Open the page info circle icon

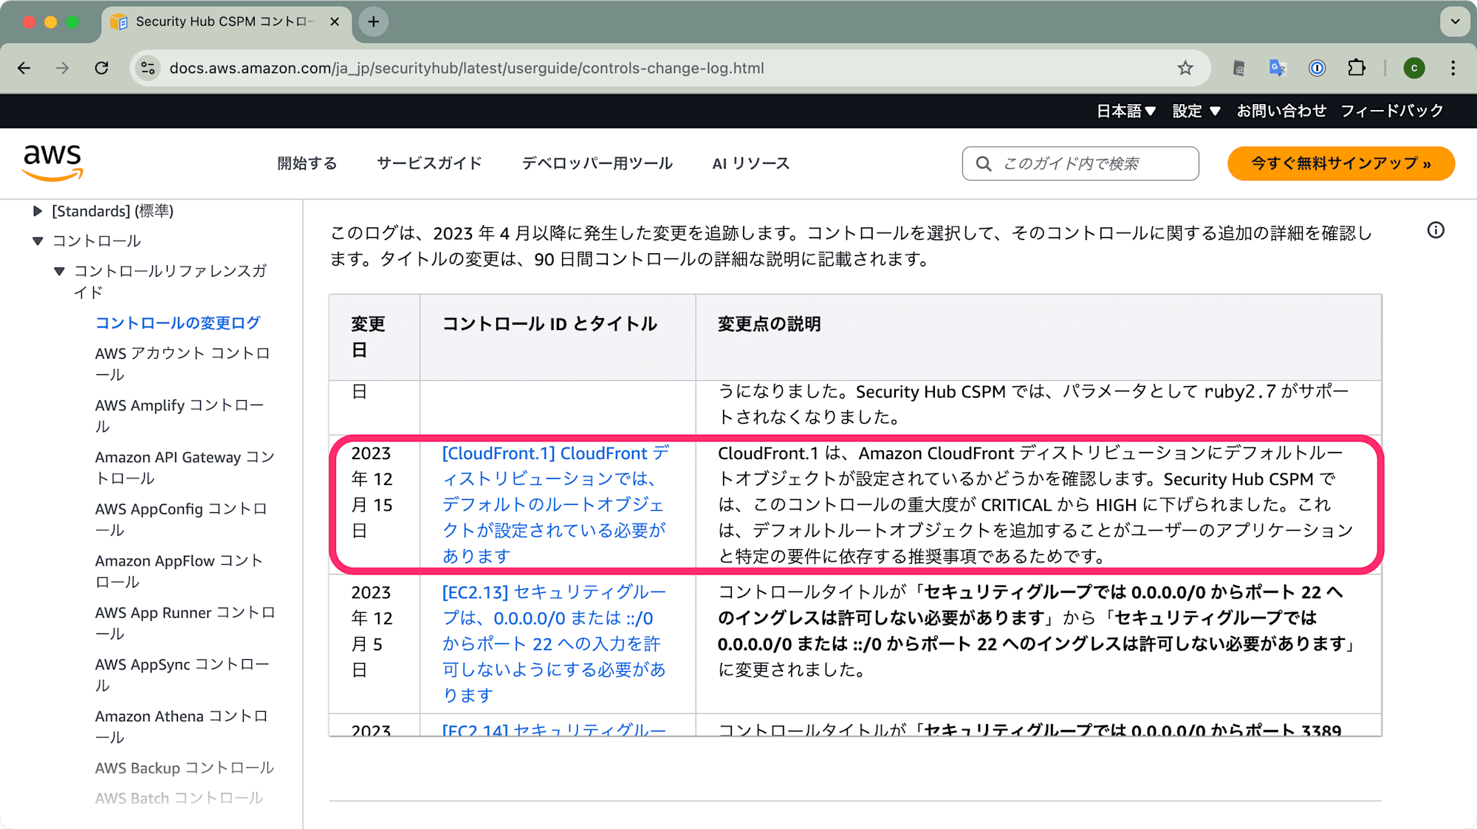click(1436, 230)
